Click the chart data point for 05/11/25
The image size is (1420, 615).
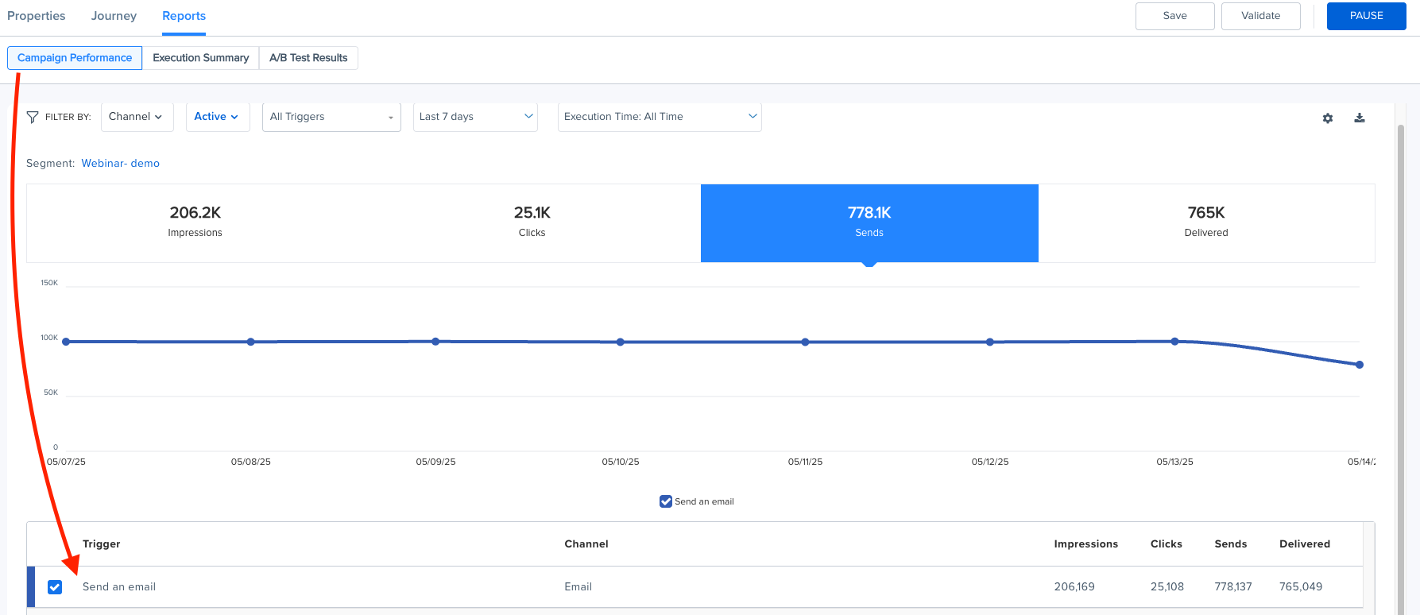805,342
